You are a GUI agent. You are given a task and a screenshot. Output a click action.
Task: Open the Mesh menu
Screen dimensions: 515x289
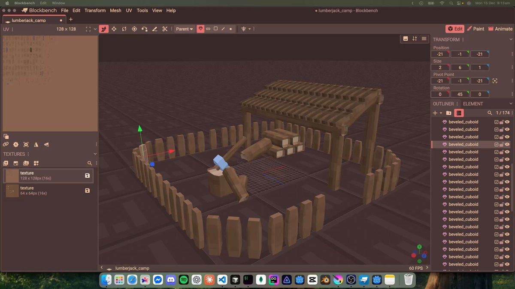pyautogui.click(x=115, y=10)
